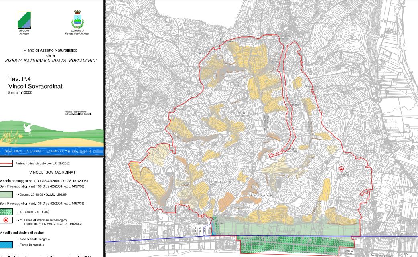Click the 'Vincoli piani stralcio di bacino' heading
This screenshot has height=257, width=418.
pos(27,232)
